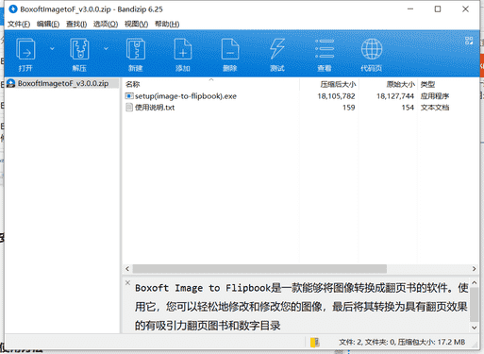The image size is (484, 354).
Task: Click the comment panel scroll down arrow
Action: [475, 328]
